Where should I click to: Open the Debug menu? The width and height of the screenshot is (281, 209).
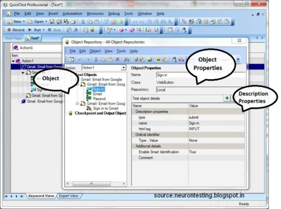[114, 14]
